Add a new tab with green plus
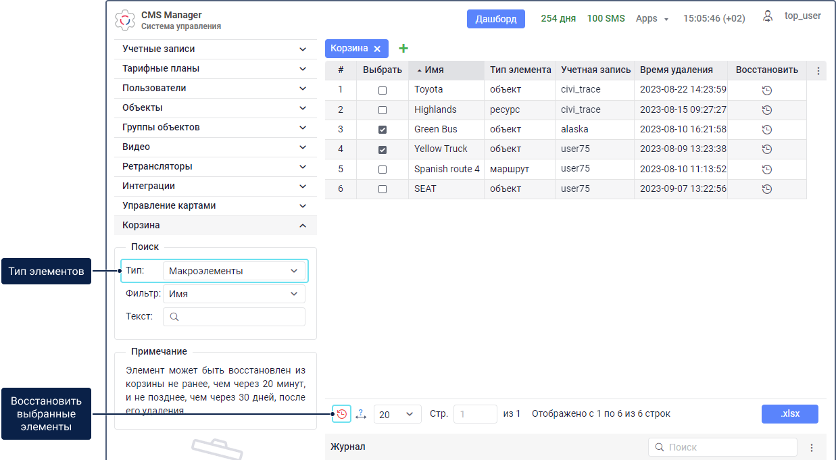836x460 pixels. coord(403,49)
